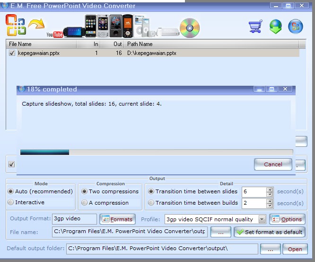Decrease the slides transition seconds value

tap(270, 194)
